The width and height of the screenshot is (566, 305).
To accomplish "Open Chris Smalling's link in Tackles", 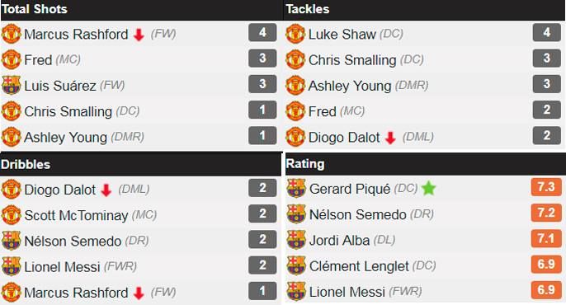I will click(352, 60).
